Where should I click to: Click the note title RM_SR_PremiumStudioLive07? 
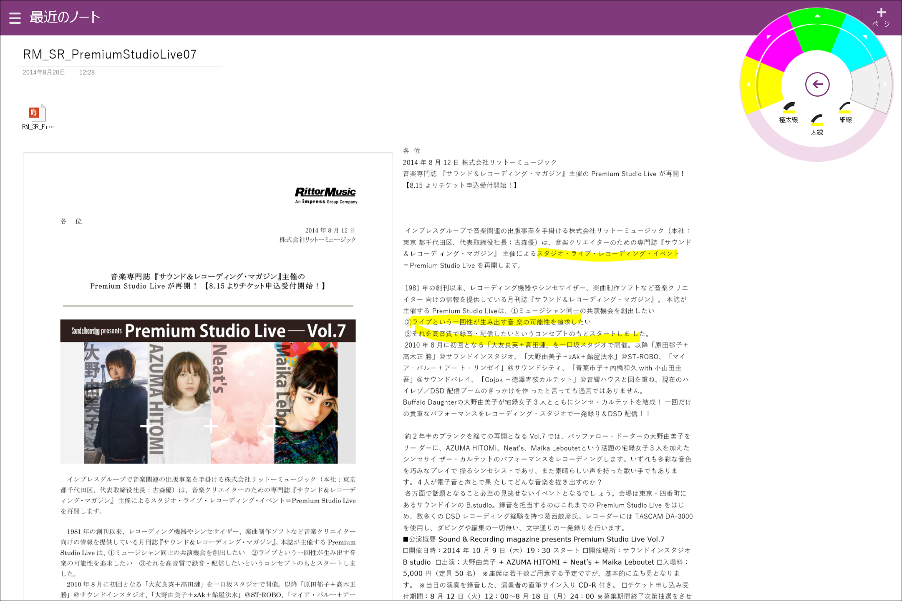[110, 54]
